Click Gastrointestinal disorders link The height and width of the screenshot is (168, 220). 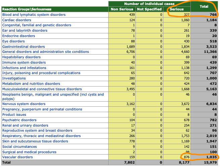coord(23,46)
